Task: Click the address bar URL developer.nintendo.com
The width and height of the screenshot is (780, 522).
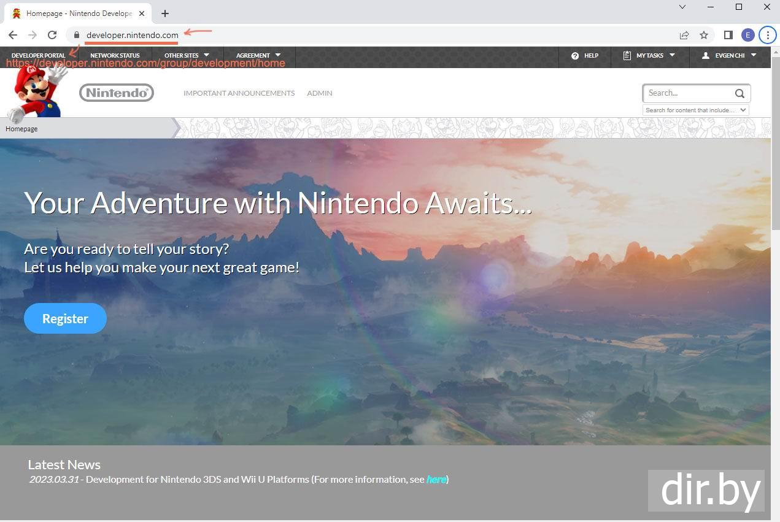Action: (x=133, y=35)
